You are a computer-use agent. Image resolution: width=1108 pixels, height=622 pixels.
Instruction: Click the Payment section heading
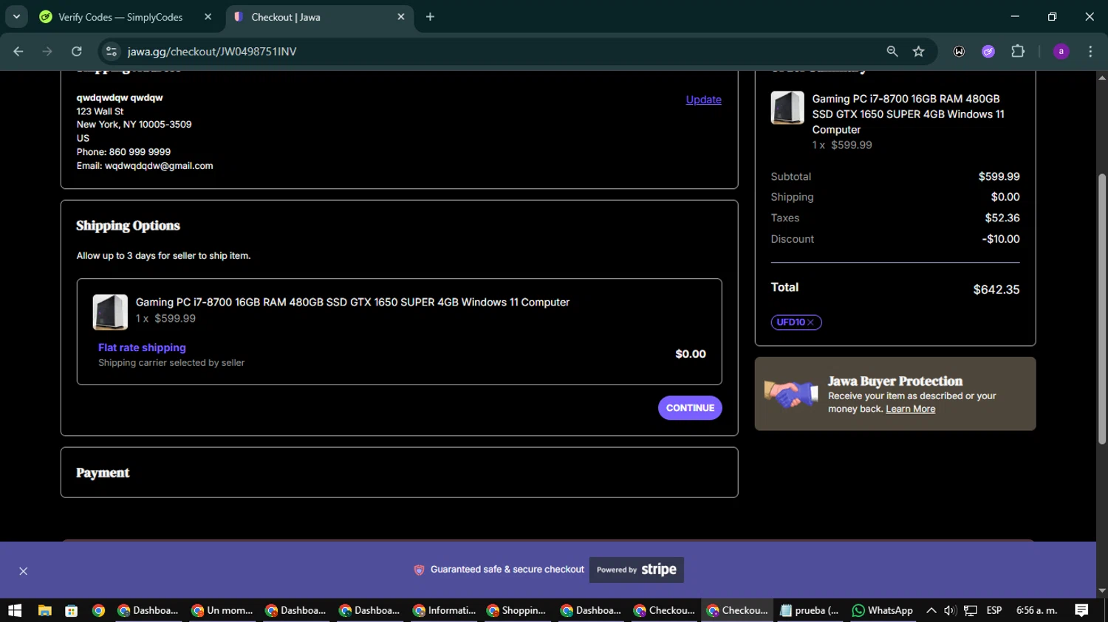103,473
